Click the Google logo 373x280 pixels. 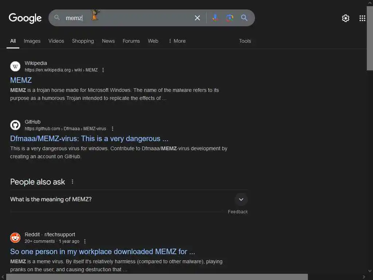point(25,18)
